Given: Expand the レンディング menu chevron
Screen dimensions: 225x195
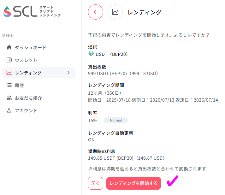Looking at the screenshot, I should (x=68, y=73).
